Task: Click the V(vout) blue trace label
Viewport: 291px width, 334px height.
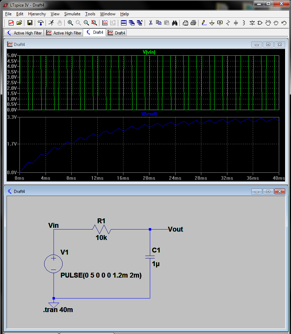Action: click(149, 114)
